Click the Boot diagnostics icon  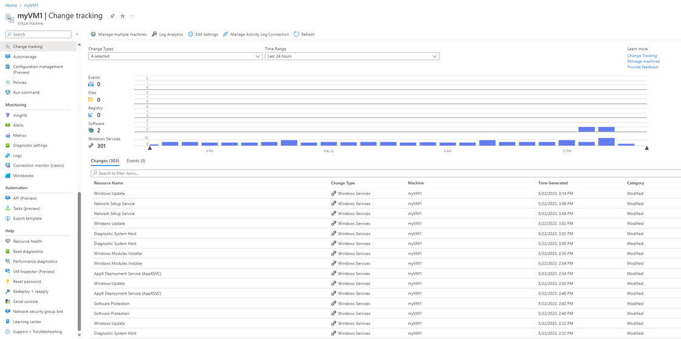pyautogui.click(x=8, y=251)
